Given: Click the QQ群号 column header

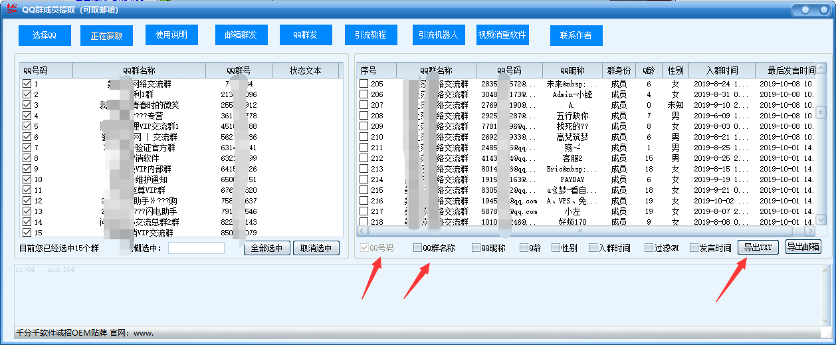Looking at the screenshot, I should click(x=239, y=70).
